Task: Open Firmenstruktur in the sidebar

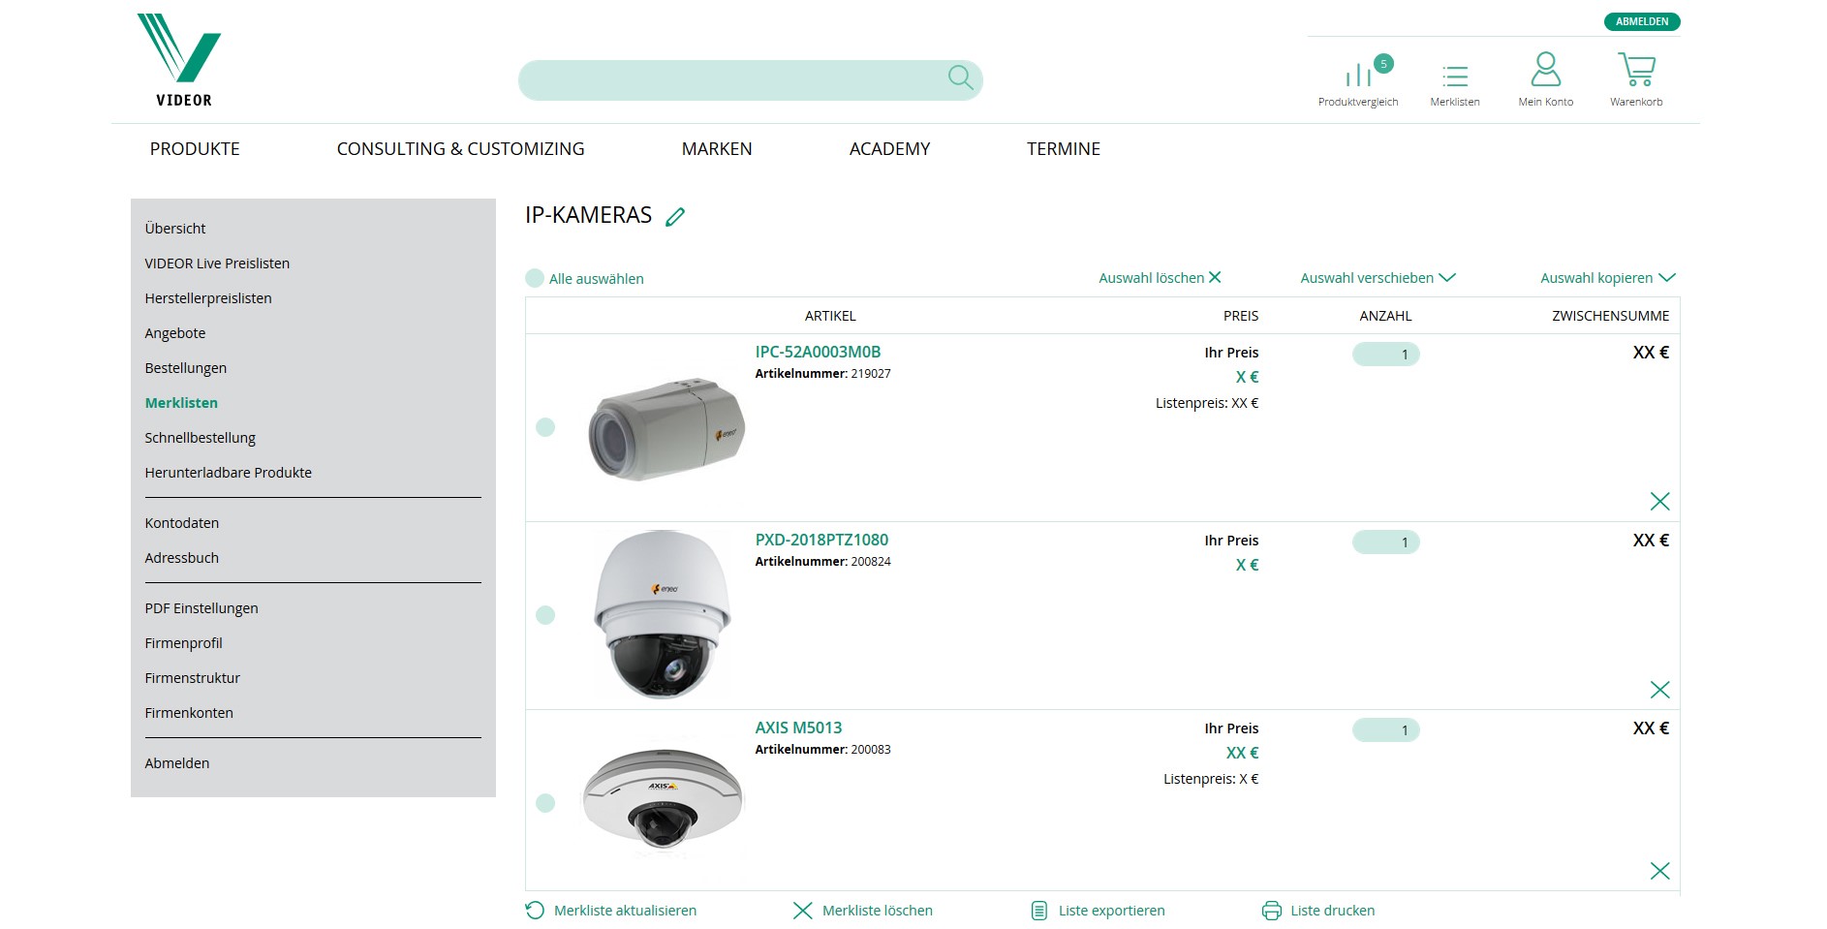Action: pos(193,678)
